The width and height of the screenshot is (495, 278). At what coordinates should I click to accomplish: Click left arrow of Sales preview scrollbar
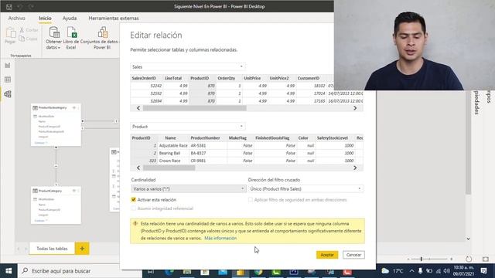pos(138,108)
